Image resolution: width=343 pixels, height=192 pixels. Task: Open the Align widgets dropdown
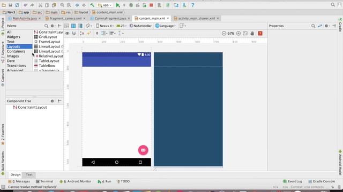pos(113,33)
